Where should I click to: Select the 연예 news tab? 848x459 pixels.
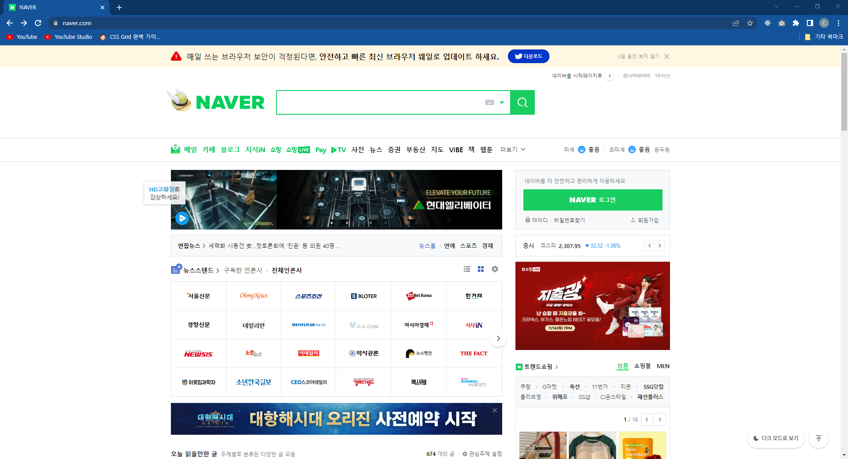coord(450,246)
